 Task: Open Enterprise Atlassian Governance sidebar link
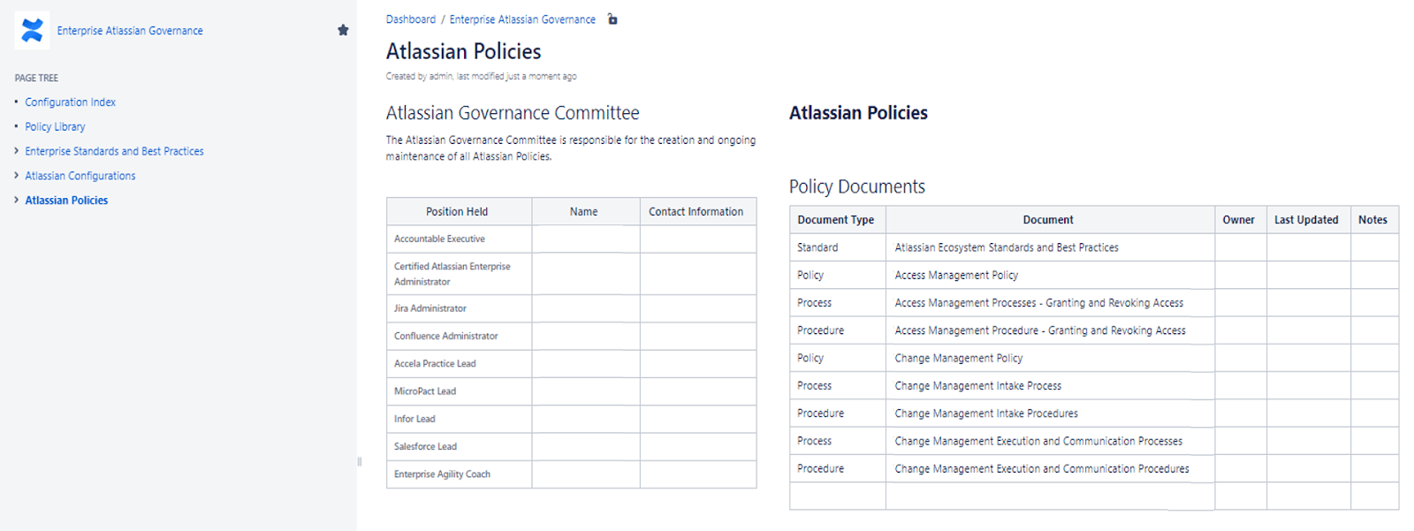(x=130, y=30)
